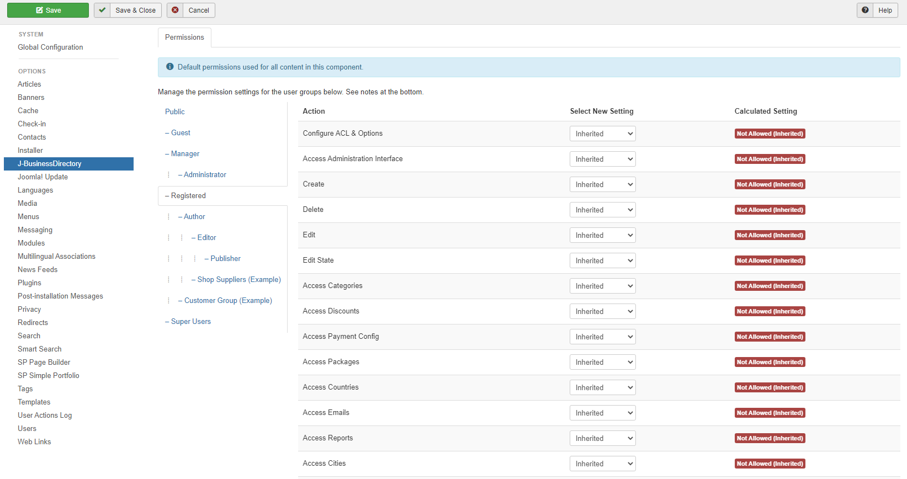Select the Author user group
Image resolution: width=907 pixels, height=479 pixels.
[194, 216]
